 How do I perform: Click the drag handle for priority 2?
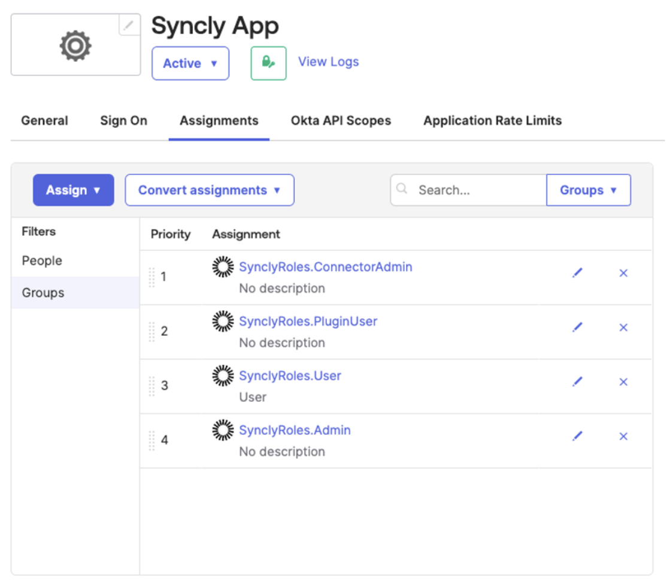(x=152, y=332)
